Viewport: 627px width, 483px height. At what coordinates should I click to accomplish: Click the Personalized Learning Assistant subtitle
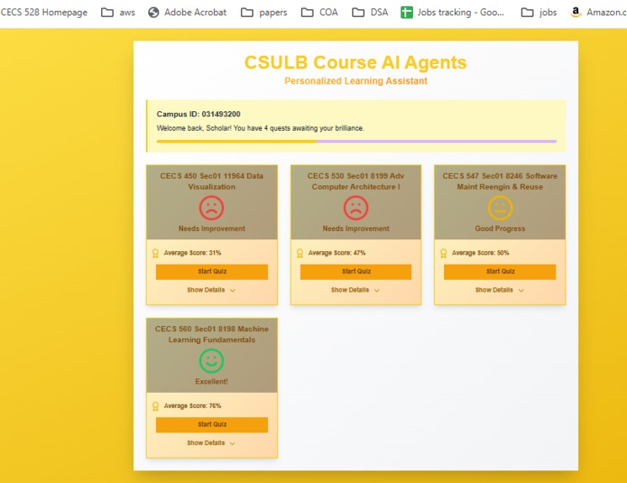[356, 81]
